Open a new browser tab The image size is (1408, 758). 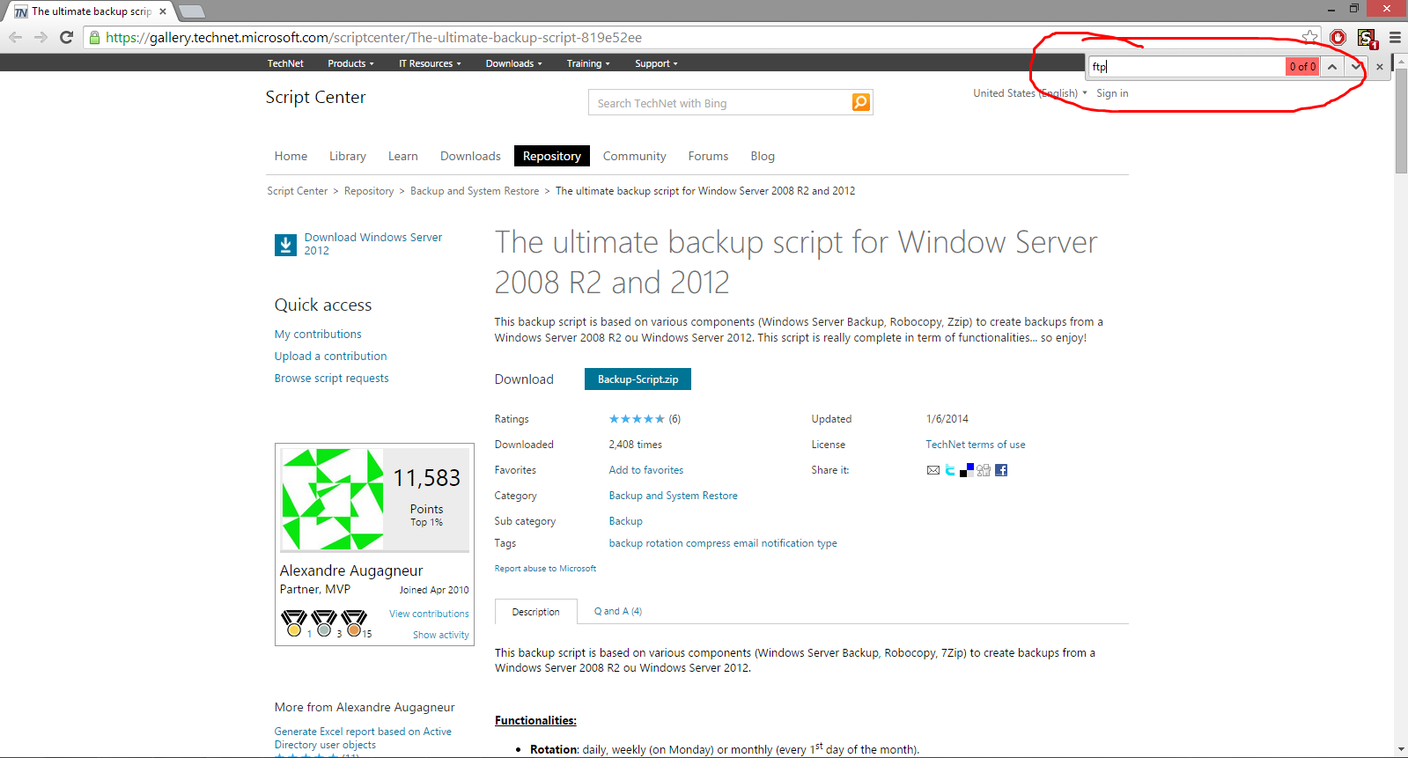191,11
